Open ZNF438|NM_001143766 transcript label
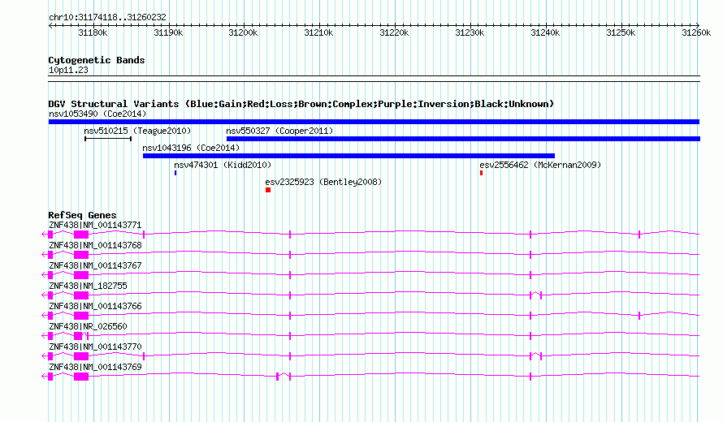The width and height of the screenshot is (723, 422). [x=95, y=307]
